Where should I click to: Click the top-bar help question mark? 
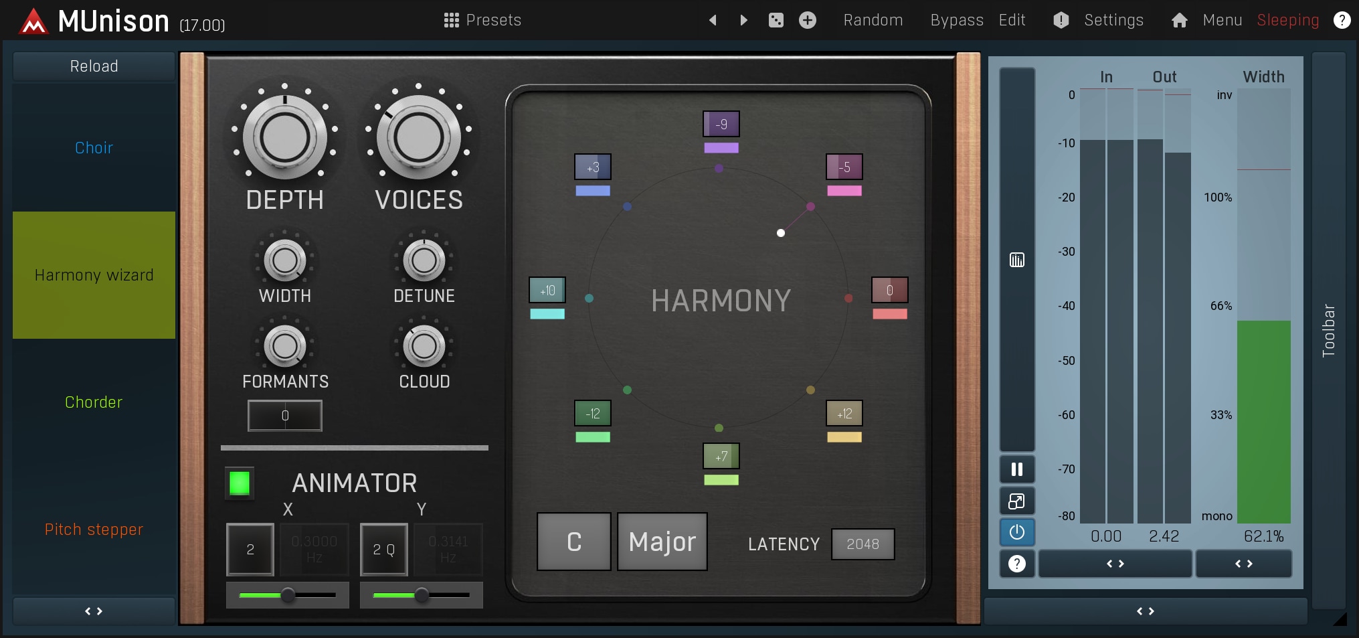[1342, 20]
